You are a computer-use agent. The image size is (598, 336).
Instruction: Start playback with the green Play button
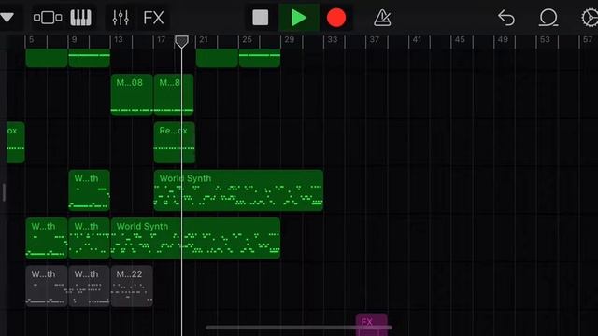point(299,18)
